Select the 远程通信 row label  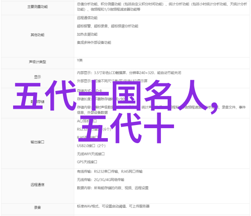(x=38, y=185)
